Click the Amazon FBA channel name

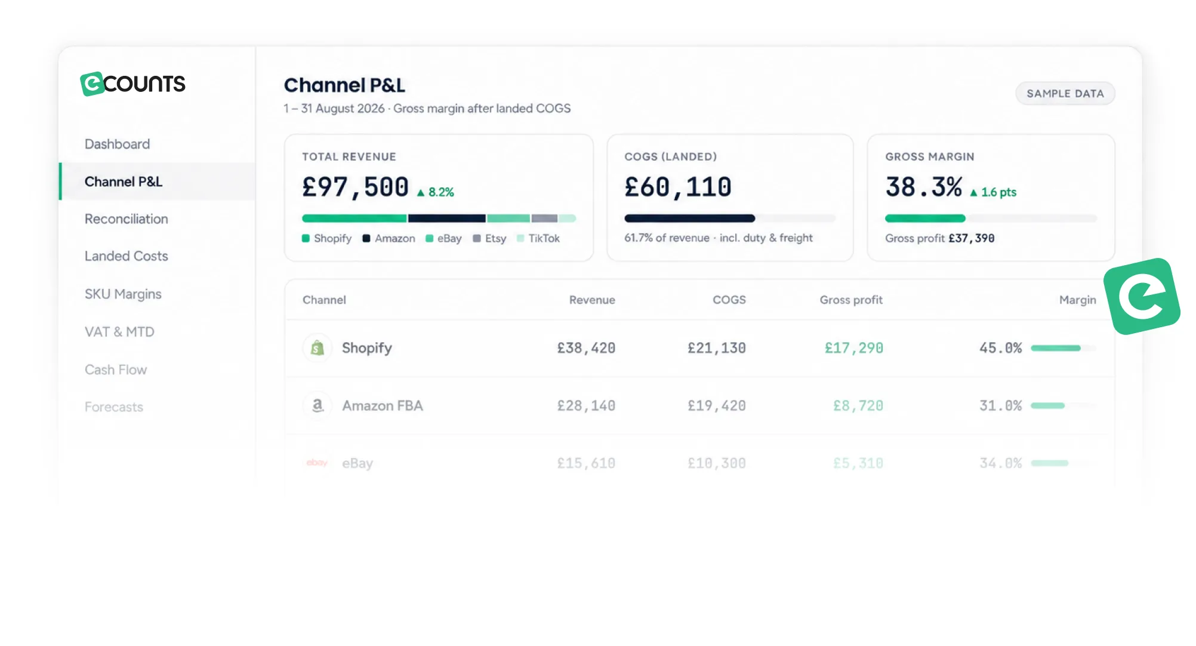[383, 406]
